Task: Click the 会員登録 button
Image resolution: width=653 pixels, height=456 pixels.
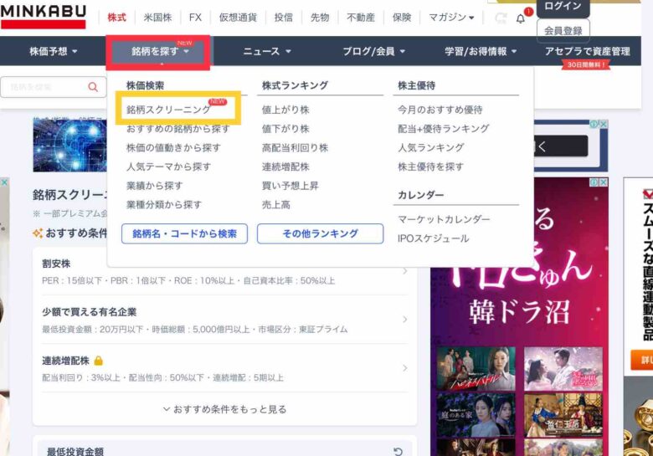Action: [x=563, y=30]
